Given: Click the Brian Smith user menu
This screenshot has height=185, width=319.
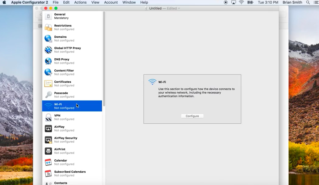Looking at the screenshot, I should 292,2.
